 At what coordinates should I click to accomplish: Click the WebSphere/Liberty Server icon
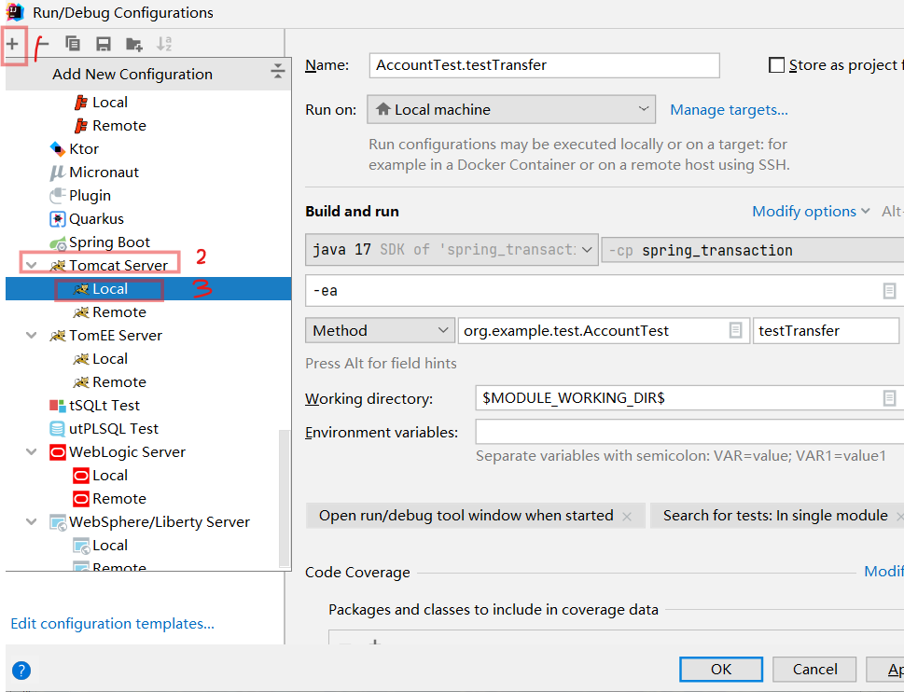click(x=57, y=522)
